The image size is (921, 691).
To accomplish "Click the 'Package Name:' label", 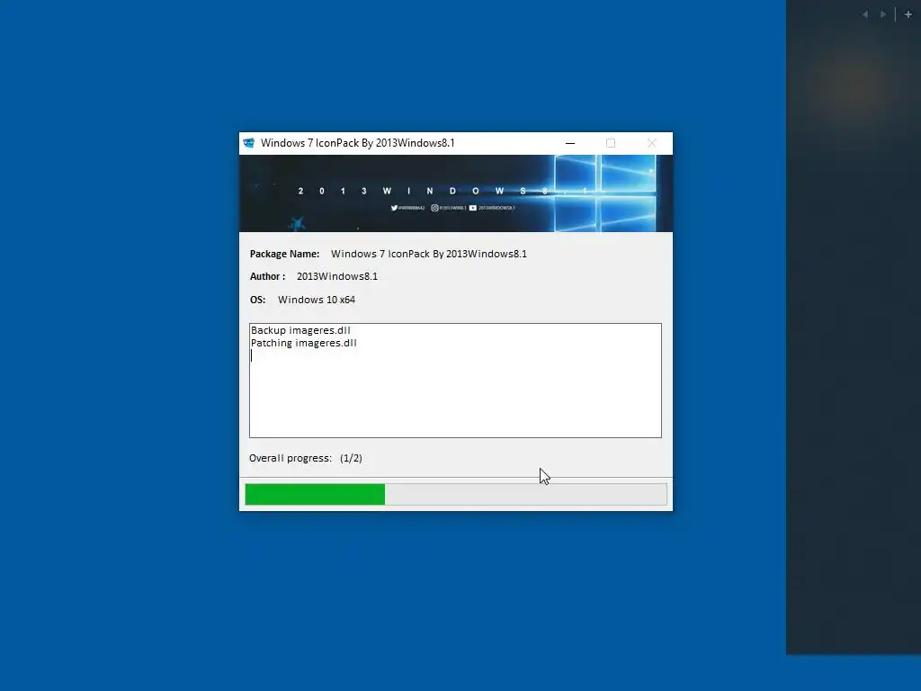I will click(x=284, y=254).
